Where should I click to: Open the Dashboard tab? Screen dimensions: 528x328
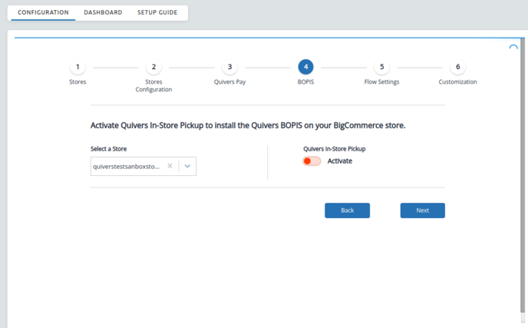tap(103, 12)
